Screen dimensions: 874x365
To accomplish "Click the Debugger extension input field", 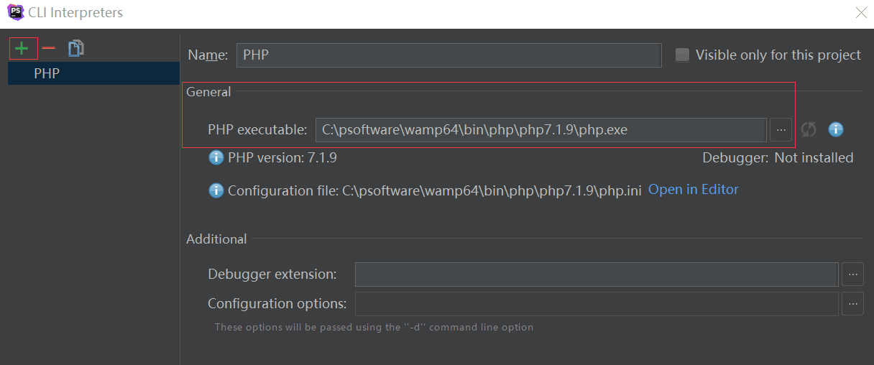I will click(596, 274).
